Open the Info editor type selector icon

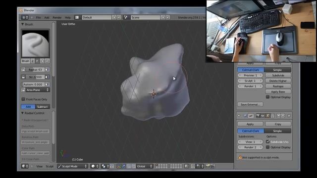pos(24,18)
